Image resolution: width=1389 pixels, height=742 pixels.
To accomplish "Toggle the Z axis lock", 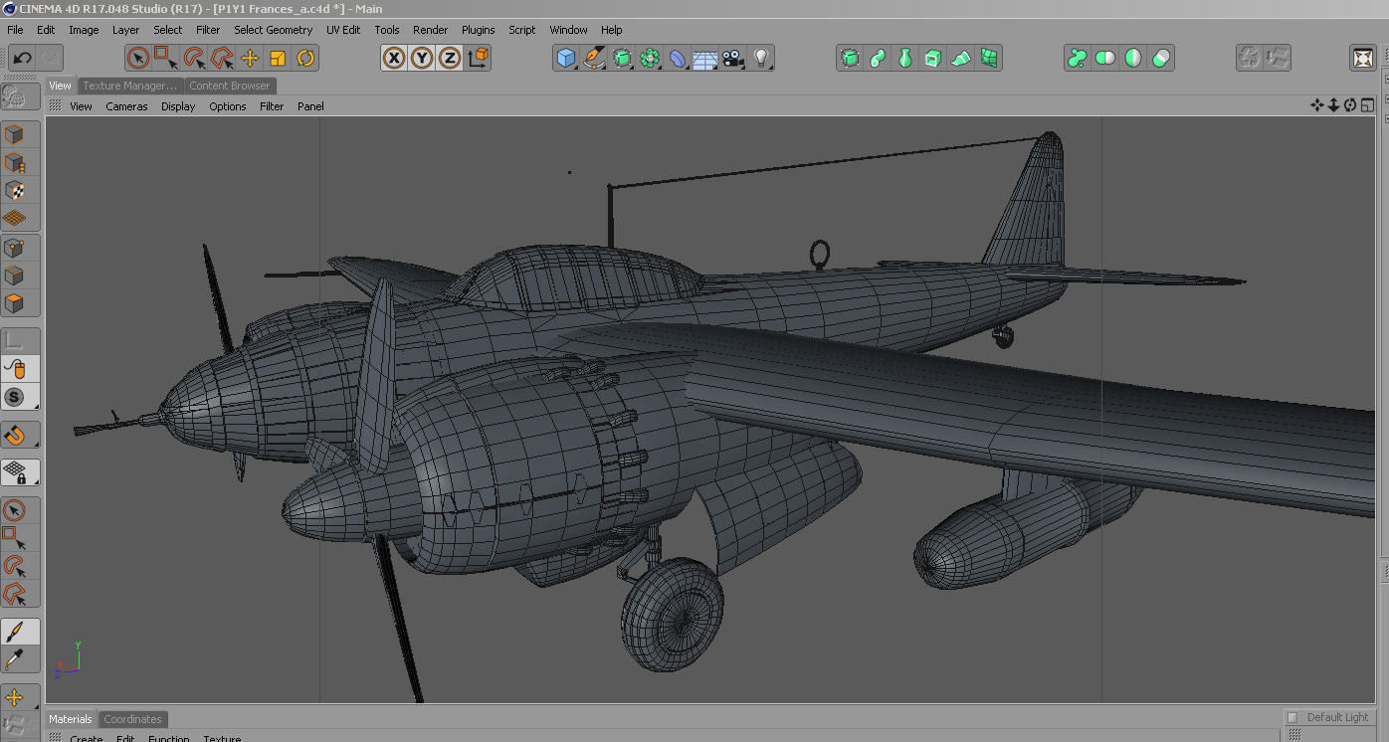I will [450, 58].
